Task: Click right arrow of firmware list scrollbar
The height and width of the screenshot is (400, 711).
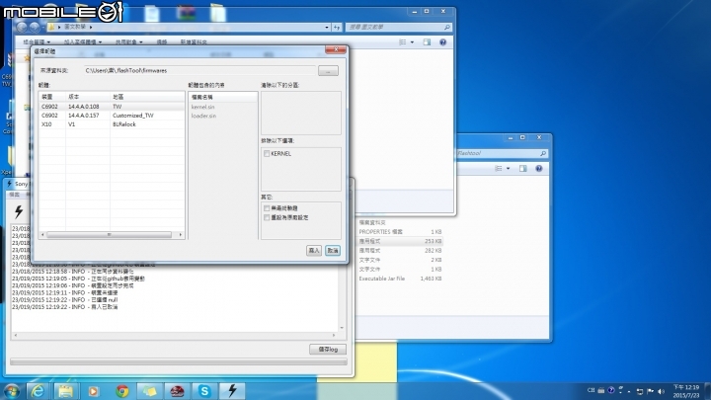Action: click(181, 234)
